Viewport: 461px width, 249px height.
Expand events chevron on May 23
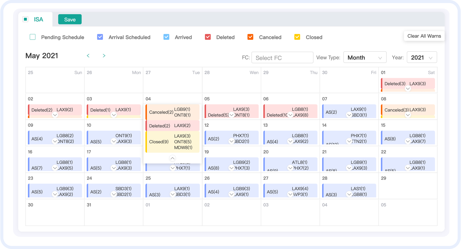click(x=55, y=194)
